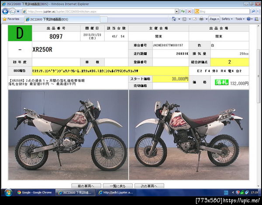Click the language bar tray icon
262x205 pixels.
pyautogui.click(x=226, y=193)
